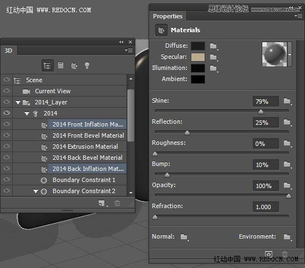Open the Illumination texture folder menu
Viewport: 305px width, 268px height.
pyautogui.click(x=213, y=68)
